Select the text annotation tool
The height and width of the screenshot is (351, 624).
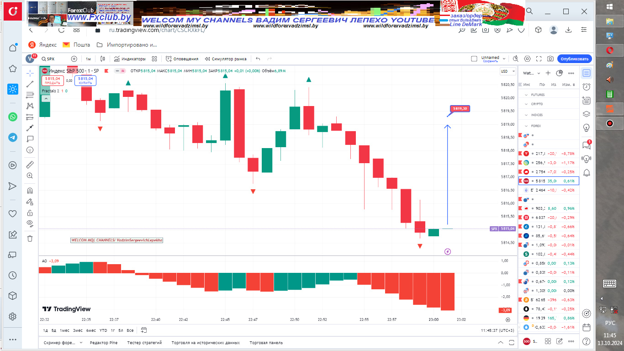tap(30, 139)
